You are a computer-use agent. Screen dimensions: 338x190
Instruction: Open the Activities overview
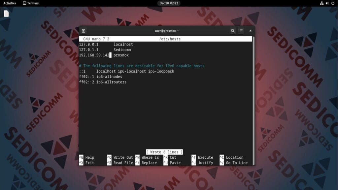pos(10,3)
